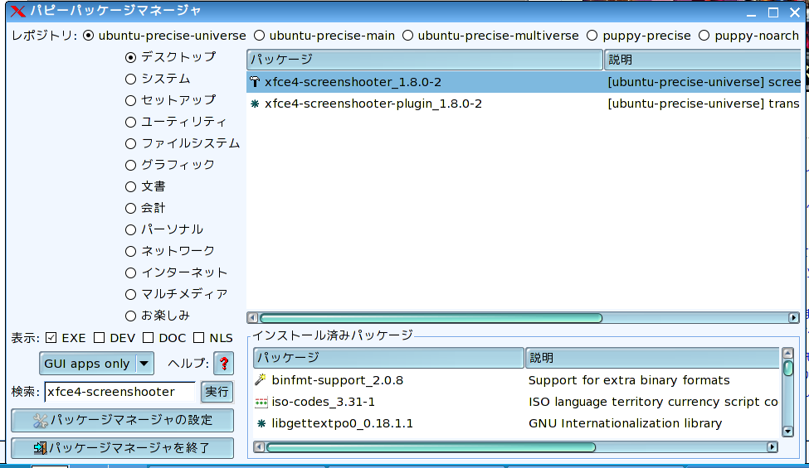Screen dimensions: 809x468
Task: Choose the デスクトップ category
Action: tap(130, 57)
